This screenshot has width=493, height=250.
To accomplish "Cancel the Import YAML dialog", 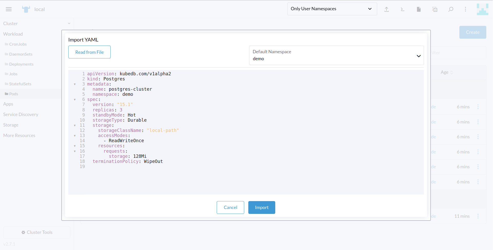I will [x=230, y=207].
